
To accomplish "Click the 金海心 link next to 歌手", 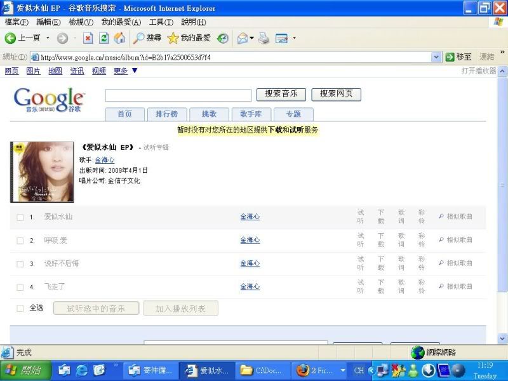I will click(105, 160).
